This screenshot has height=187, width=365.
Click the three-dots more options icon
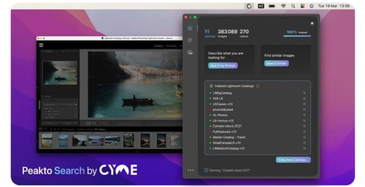(x=191, y=170)
